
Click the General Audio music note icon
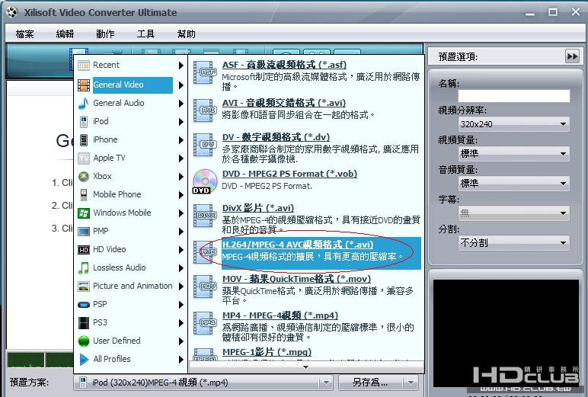click(84, 103)
